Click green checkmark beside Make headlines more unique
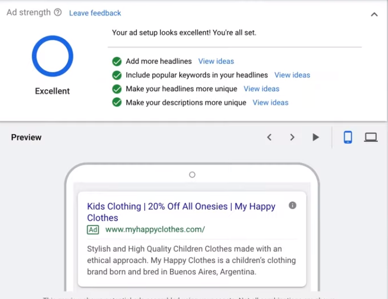Image resolution: width=388 pixels, height=299 pixels. (117, 89)
